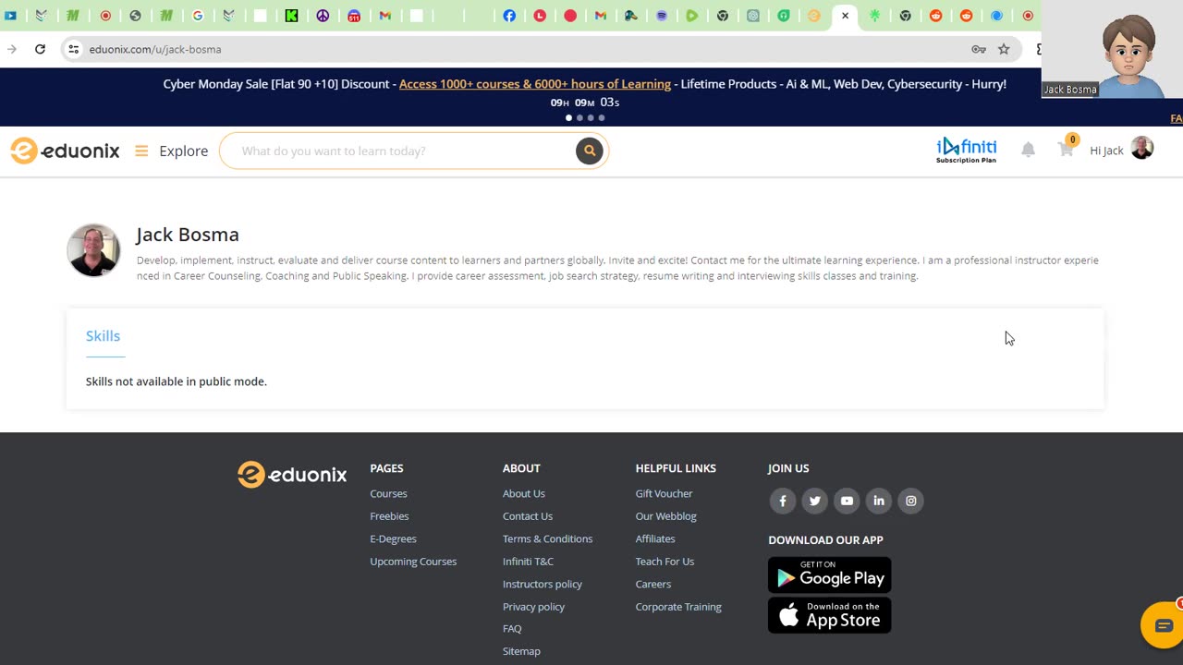Open the notifications bell icon

[x=1028, y=150]
